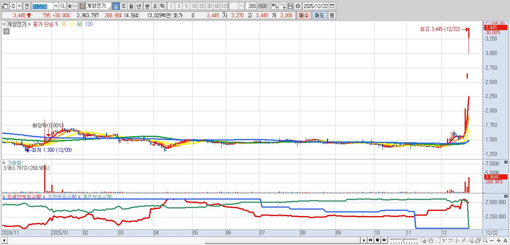Click the interval preset 60 button
510x245 pixels.
[217, 6]
